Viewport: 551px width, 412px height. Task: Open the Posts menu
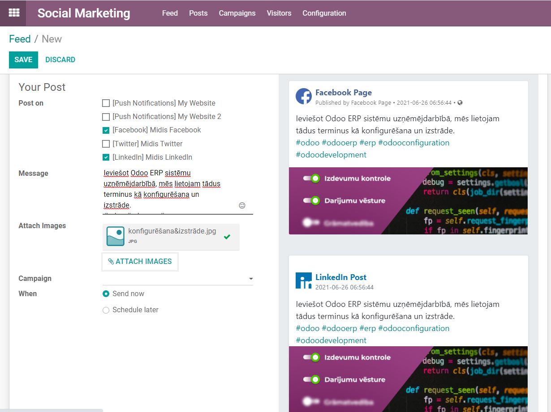198,13
